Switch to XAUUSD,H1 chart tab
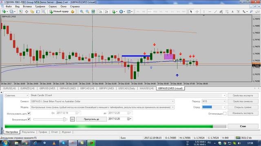The width and height of the screenshot is (261, 146). pos(147,88)
